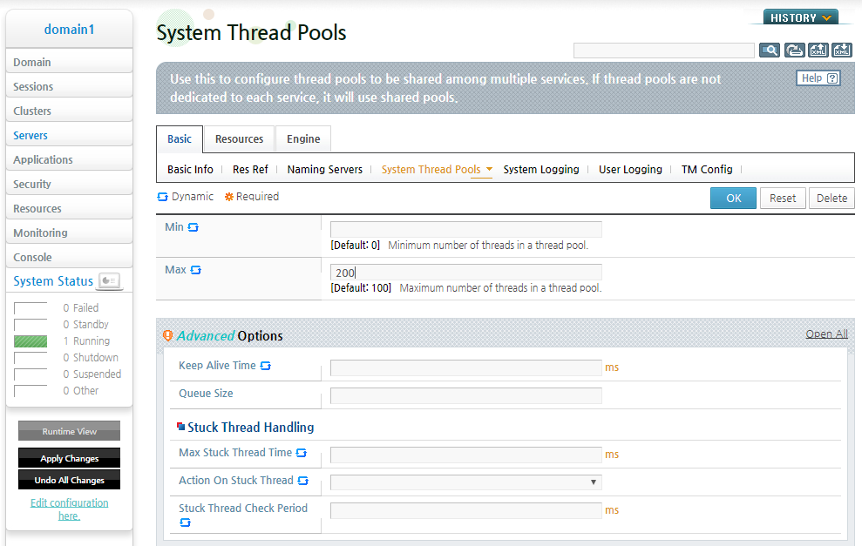Click the '0 Suspended' status text
This screenshot has height=546, width=862.
click(92, 374)
